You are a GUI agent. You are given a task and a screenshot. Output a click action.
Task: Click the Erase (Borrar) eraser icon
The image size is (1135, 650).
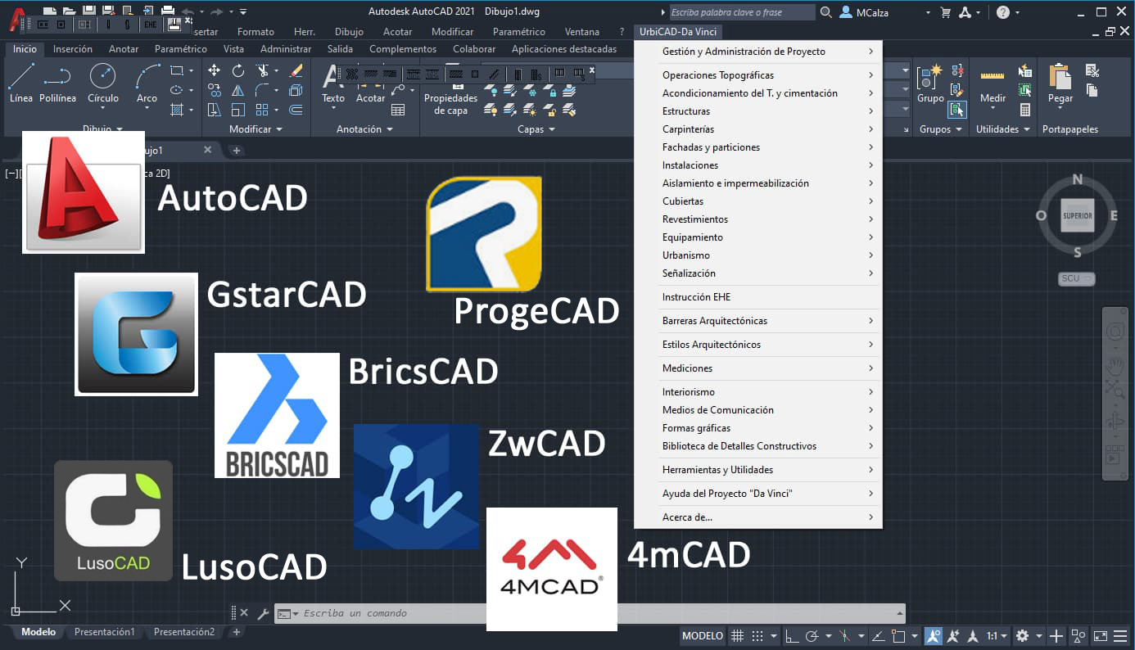(296, 70)
